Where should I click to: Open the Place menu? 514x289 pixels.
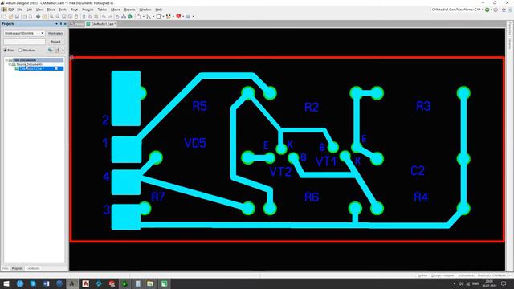click(51, 10)
